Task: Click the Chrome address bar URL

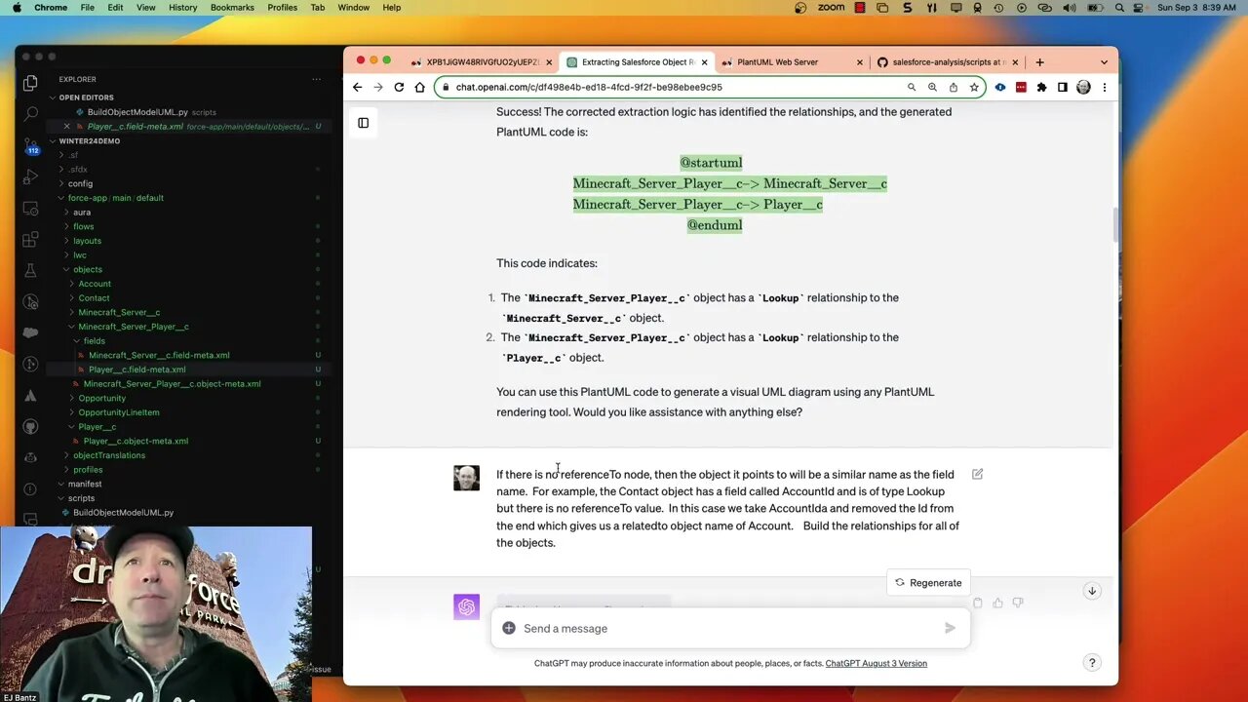Action: (x=589, y=87)
